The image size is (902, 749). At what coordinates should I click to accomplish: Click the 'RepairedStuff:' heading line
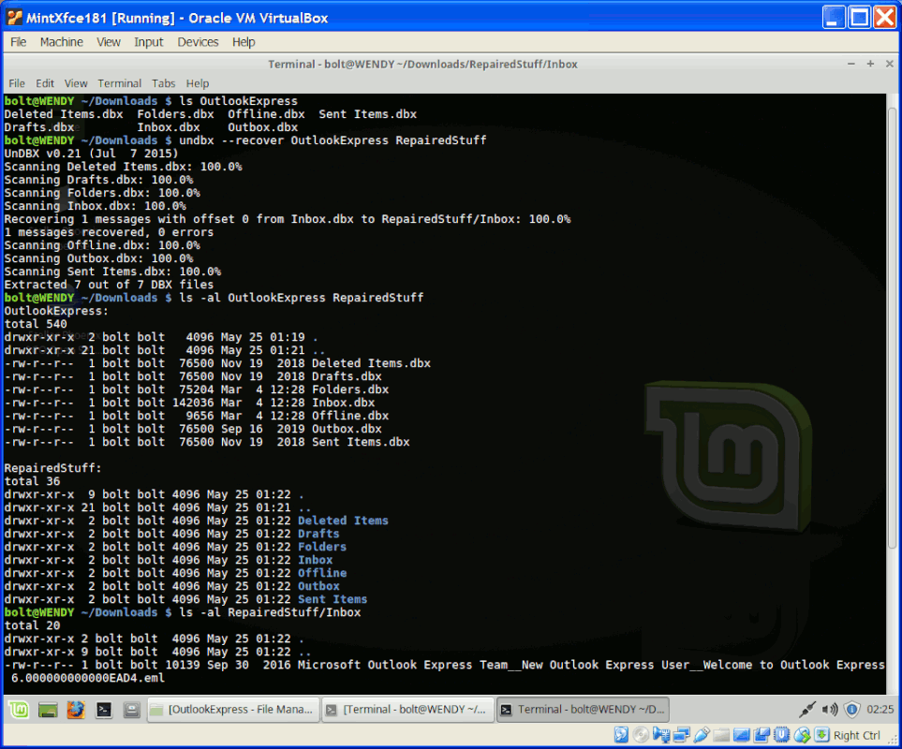coord(52,468)
